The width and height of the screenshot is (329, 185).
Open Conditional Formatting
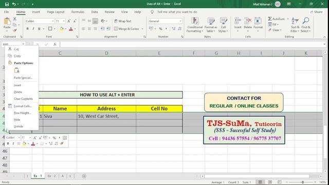coord(195,25)
